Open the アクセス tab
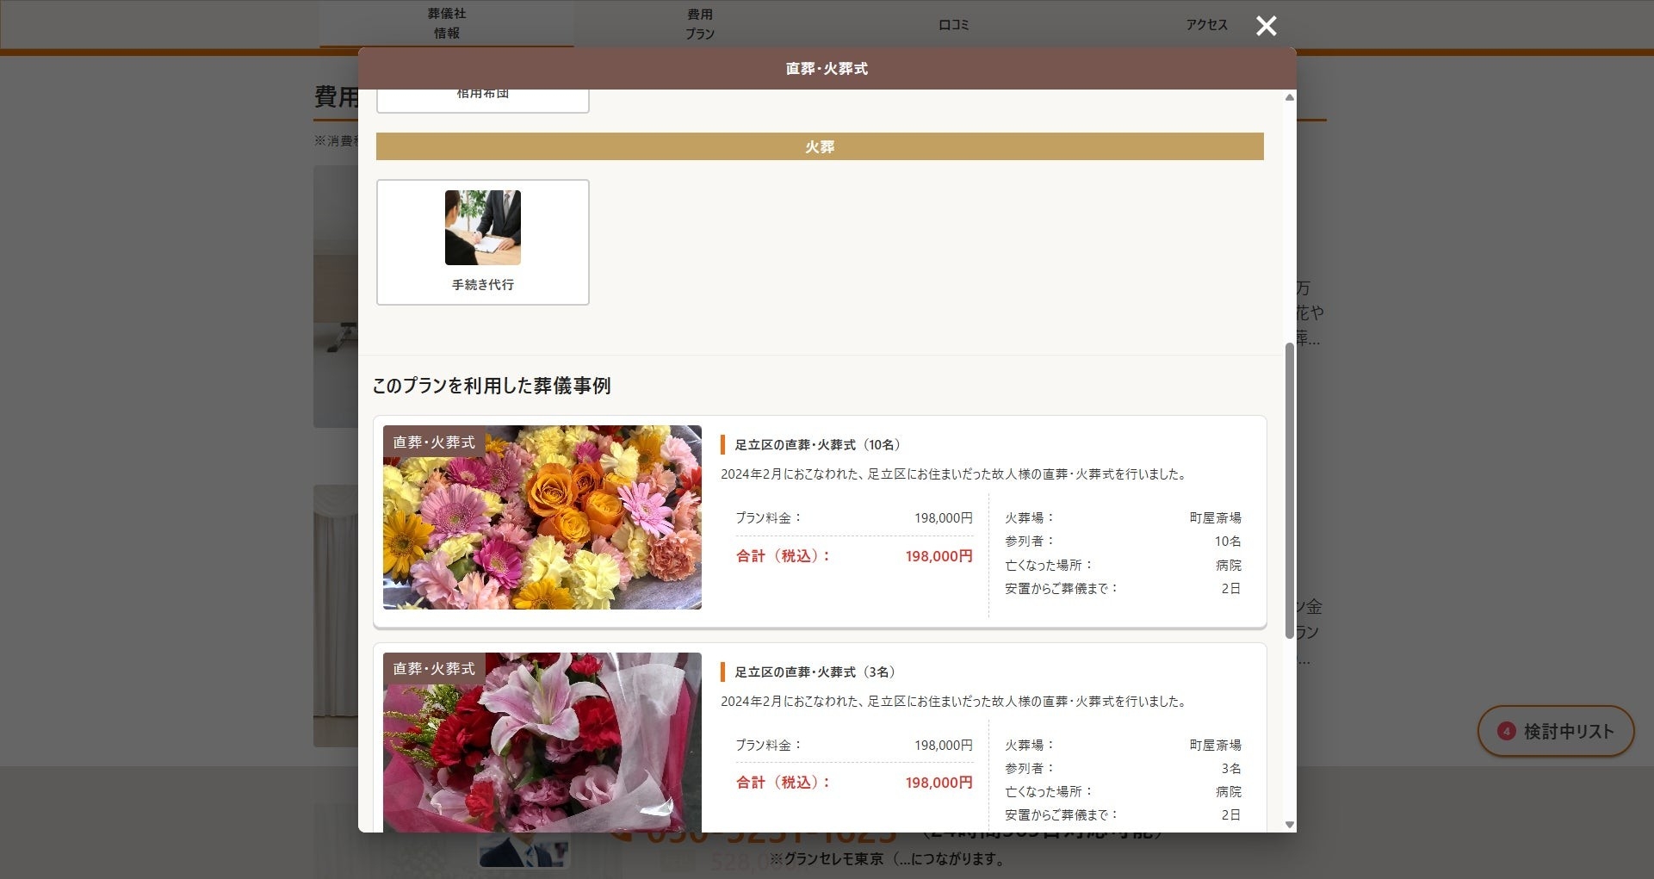Screen dimensions: 1654x879 click(1206, 25)
